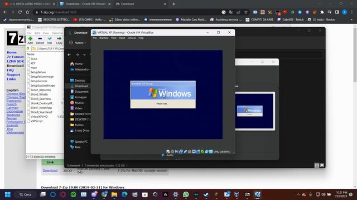Show hidden system tray icons
Viewport: 357px width, 200px height.
[298, 194]
